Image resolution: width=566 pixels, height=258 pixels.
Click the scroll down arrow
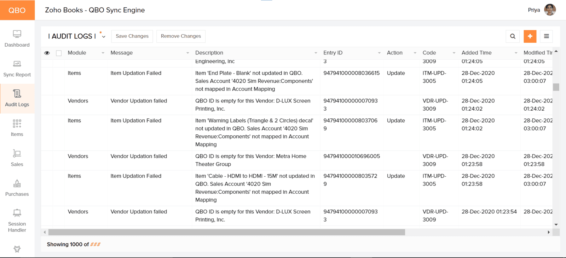(x=556, y=224)
